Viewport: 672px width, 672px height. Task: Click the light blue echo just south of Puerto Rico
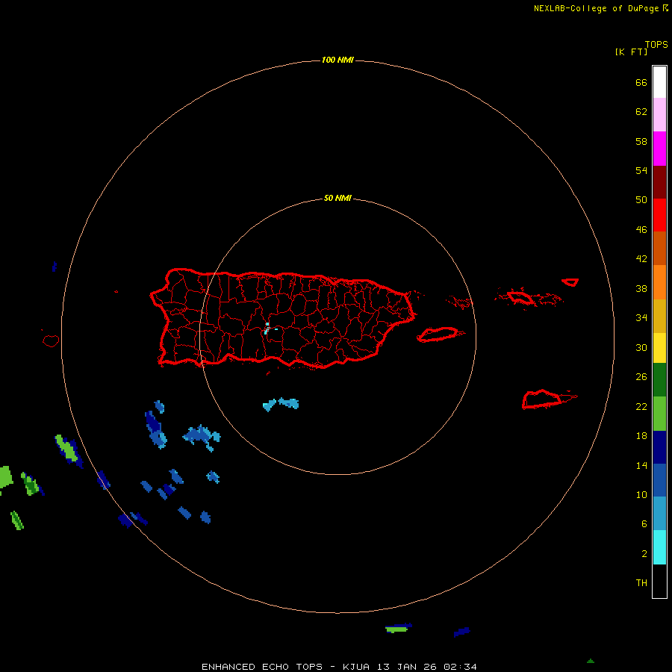[x=281, y=404]
